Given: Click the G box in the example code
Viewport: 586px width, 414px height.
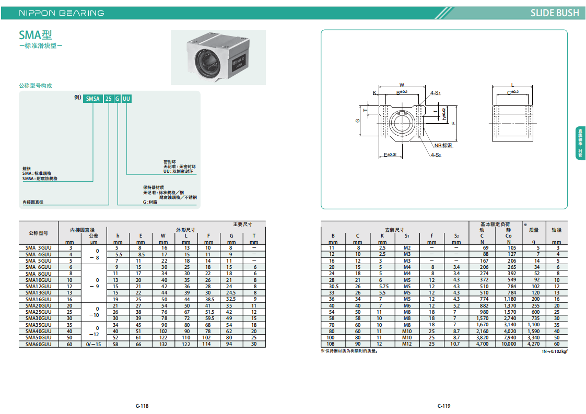Looking at the screenshot, I should pos(117,99).
